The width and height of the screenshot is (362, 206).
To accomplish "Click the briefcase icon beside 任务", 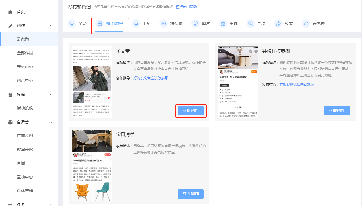I will [x=10, y=205].
